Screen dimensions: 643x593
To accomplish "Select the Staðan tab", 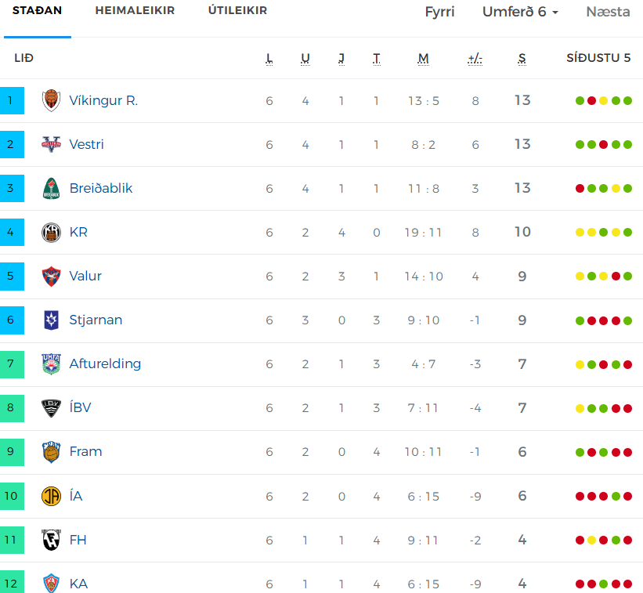I will [x=38, y=10].
